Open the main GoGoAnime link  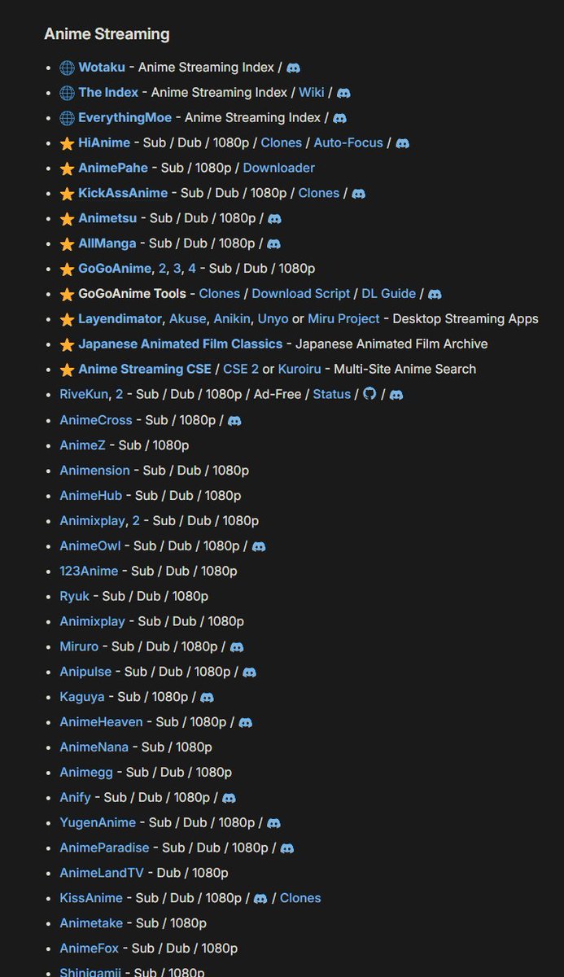(115, 269)
